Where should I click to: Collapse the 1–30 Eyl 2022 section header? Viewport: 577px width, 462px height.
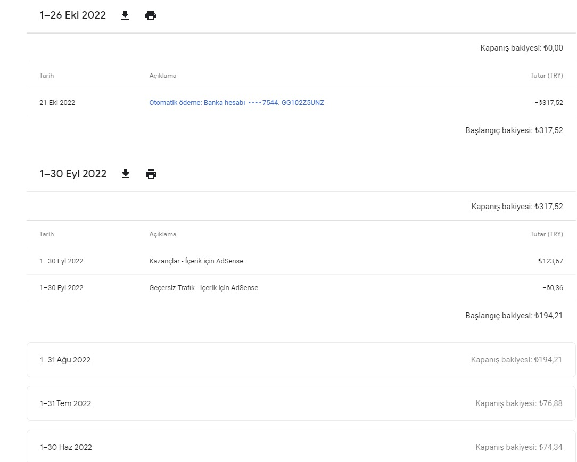[x=73, y=174]
